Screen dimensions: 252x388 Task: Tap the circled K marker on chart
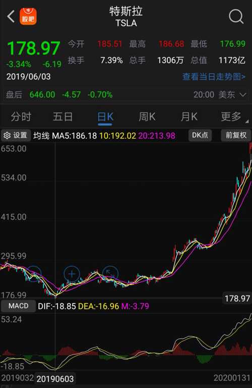tap(110, 274)
